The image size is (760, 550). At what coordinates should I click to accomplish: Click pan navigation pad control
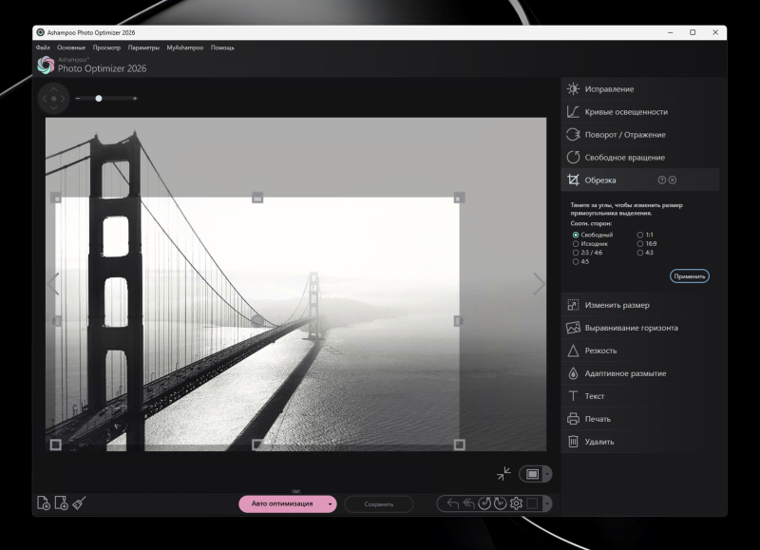click(54, 99)
